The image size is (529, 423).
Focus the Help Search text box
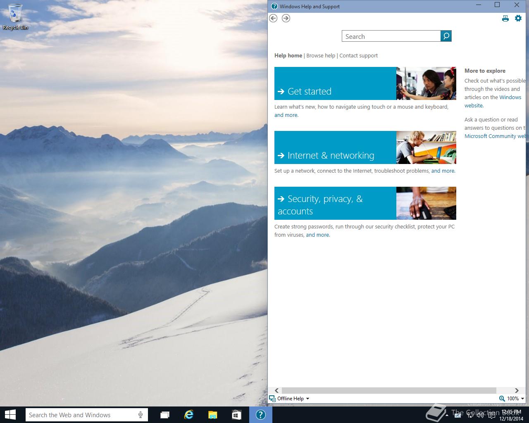pos(391,36)
